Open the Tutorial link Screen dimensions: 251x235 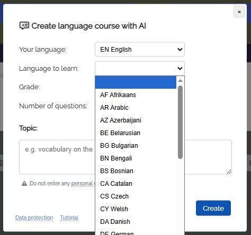coord(69,218)
